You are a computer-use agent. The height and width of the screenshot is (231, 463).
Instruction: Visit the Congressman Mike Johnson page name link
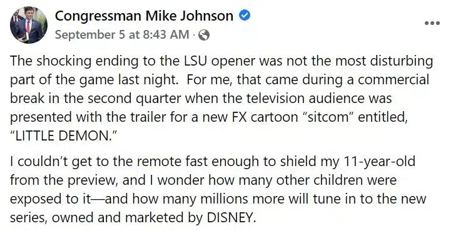(144, 16)
